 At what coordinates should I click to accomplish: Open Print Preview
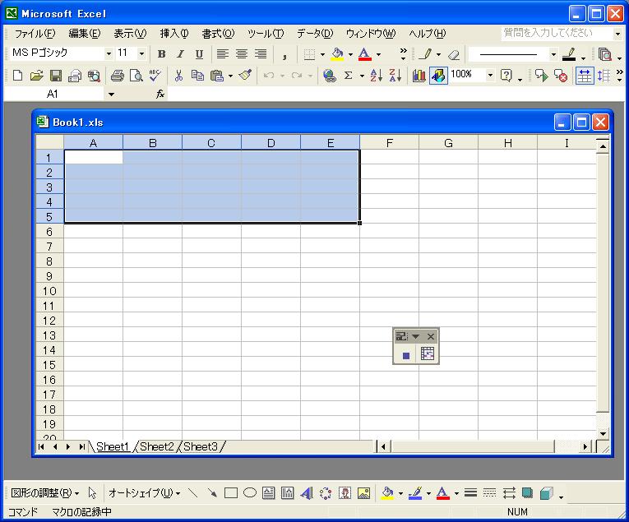click(136, 76)
